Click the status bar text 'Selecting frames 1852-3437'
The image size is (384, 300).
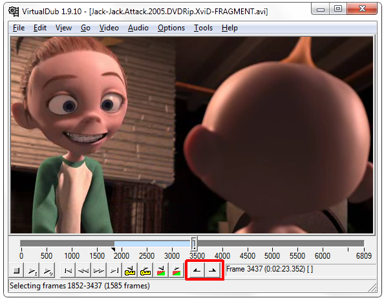click(80, 286)
